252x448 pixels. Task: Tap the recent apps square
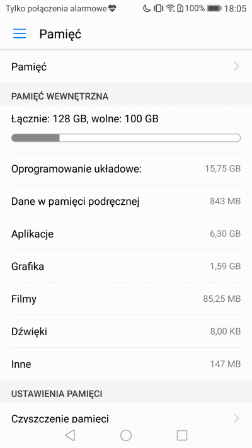(182, 435)
